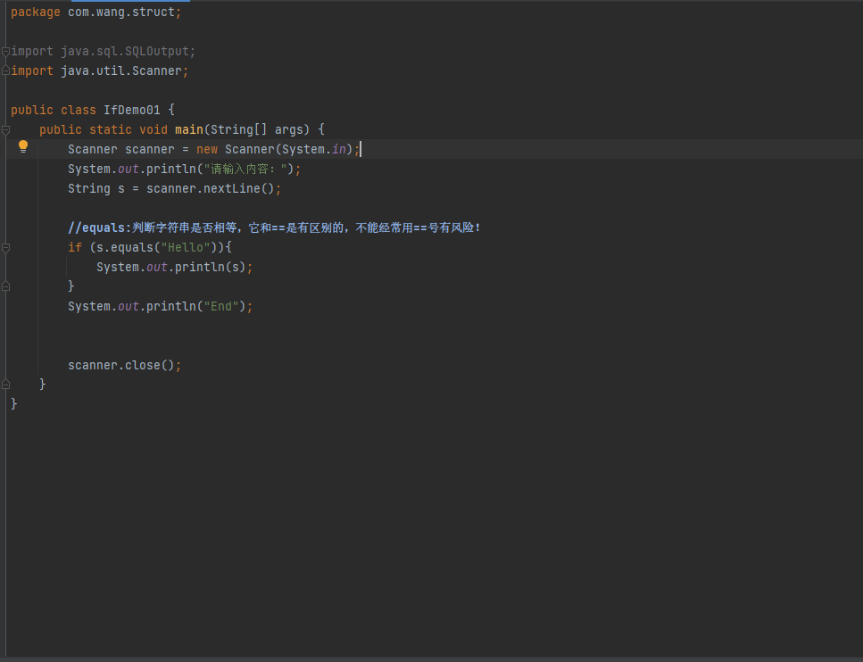This screenshot has width=863, height=662.
Task: Click the closing fold marker of the if block
Action: 5,286
